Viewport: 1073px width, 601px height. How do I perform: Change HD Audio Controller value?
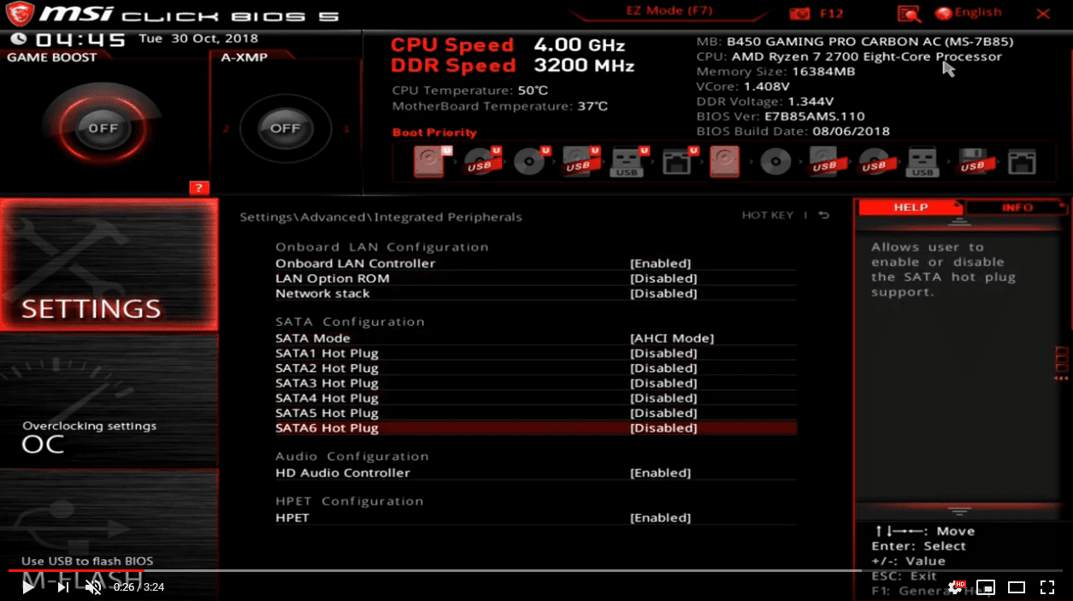[x=660, y=473]
